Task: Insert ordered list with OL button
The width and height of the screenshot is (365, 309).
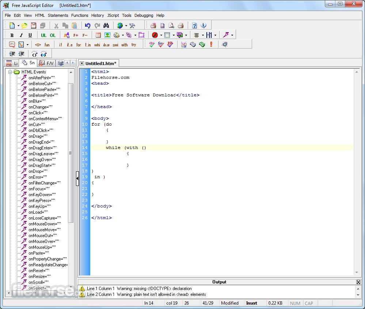Action: click(53, 35)
